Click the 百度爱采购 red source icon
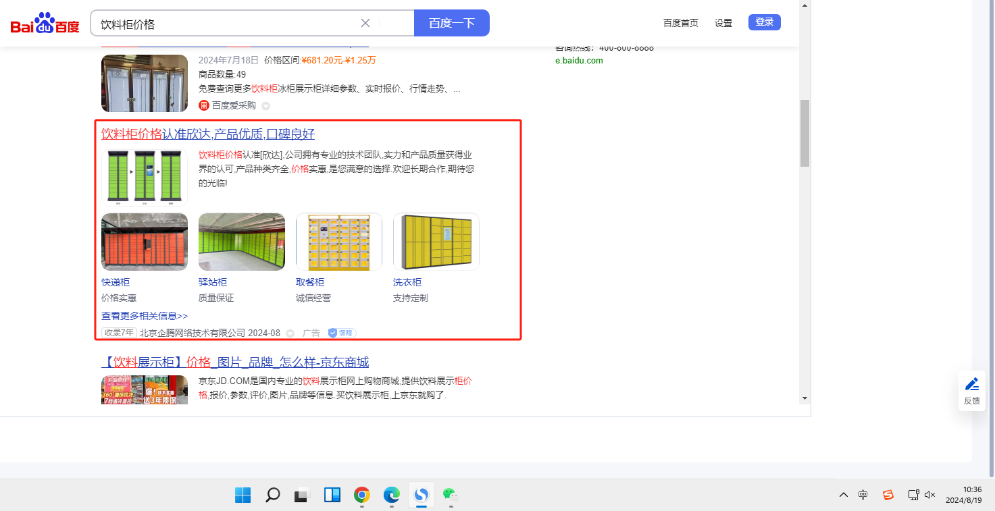The height and width of the screenshot is (511, 995). click(x=204, y=105)
